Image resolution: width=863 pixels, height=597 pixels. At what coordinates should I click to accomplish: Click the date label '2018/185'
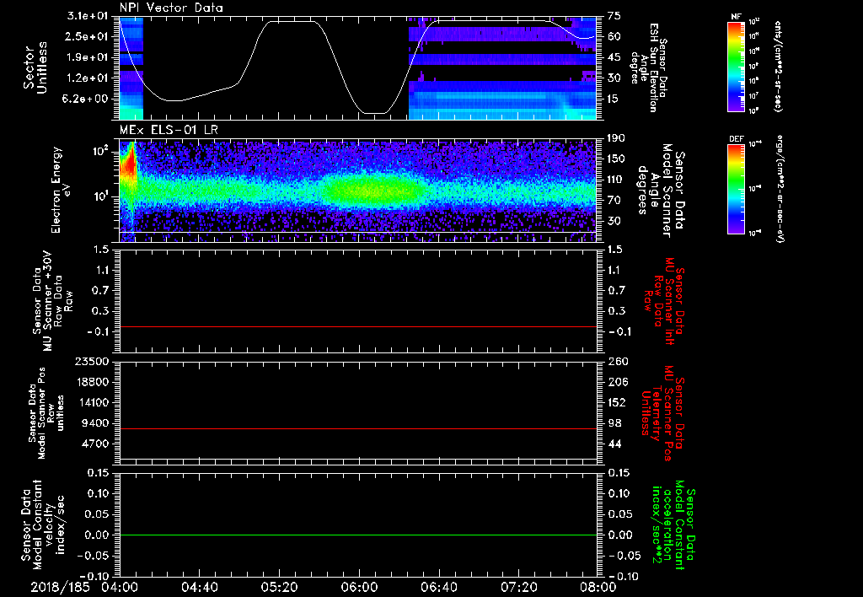60,587
